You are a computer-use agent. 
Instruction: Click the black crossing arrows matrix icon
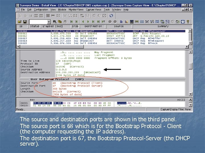pos(147,22)
